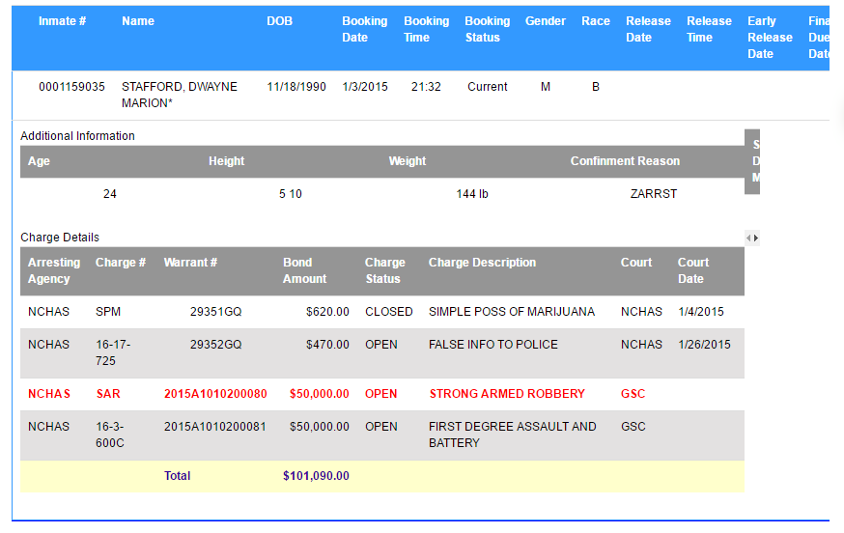Click the SIMPLE POSS OF MARIJUANA charge

(512, 312)
